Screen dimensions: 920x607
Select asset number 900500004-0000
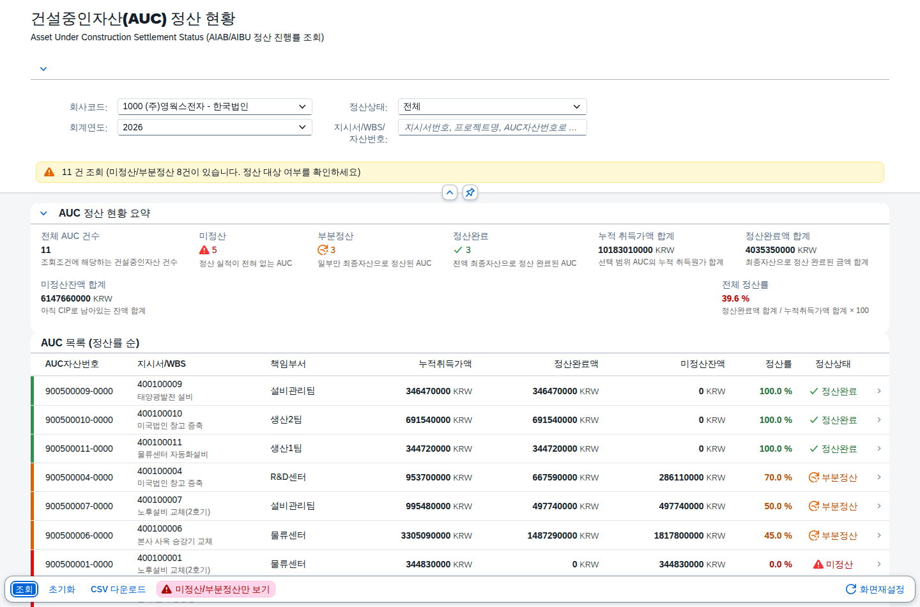pyautogui.click(x=79, y=477)
